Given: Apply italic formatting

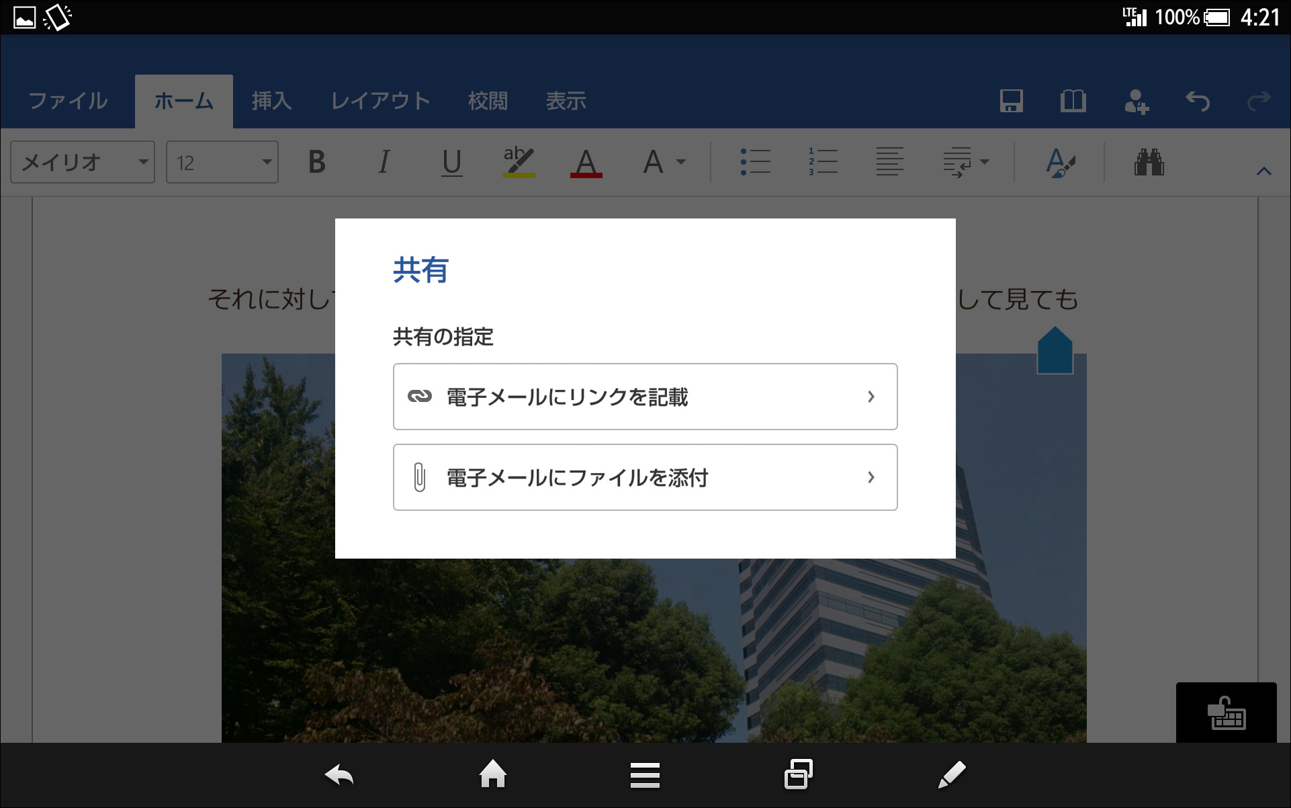Looking at the screenshot, I should 384,162.
